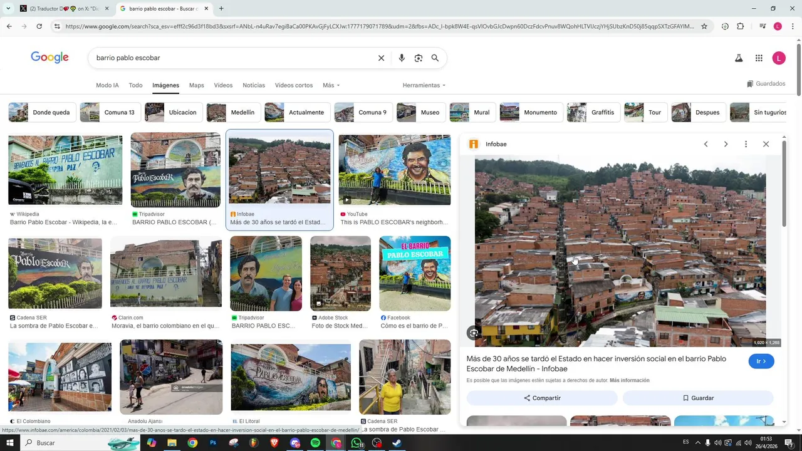
Task: Open the Noticias results tab
Action: pos(254,85)
